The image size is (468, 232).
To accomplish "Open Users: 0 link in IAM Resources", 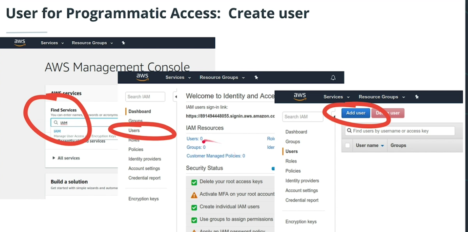I will [195, 139].
